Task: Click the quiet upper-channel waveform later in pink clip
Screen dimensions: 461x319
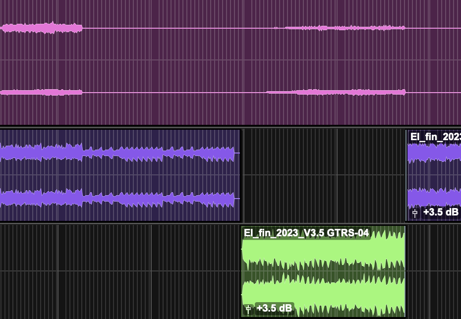Action: [340, 28]
